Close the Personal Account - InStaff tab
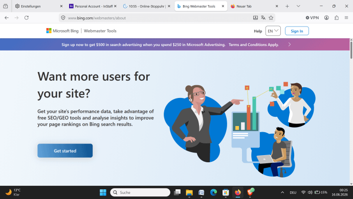This screenshot has width=353, height=199. click(115, 6)
